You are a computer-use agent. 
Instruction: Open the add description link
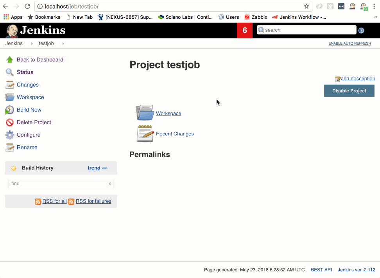358,79
